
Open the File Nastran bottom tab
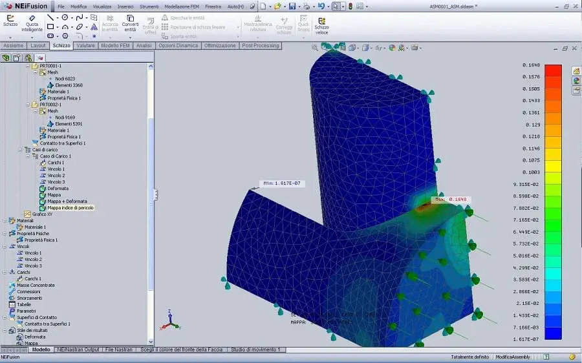(119, 349)
